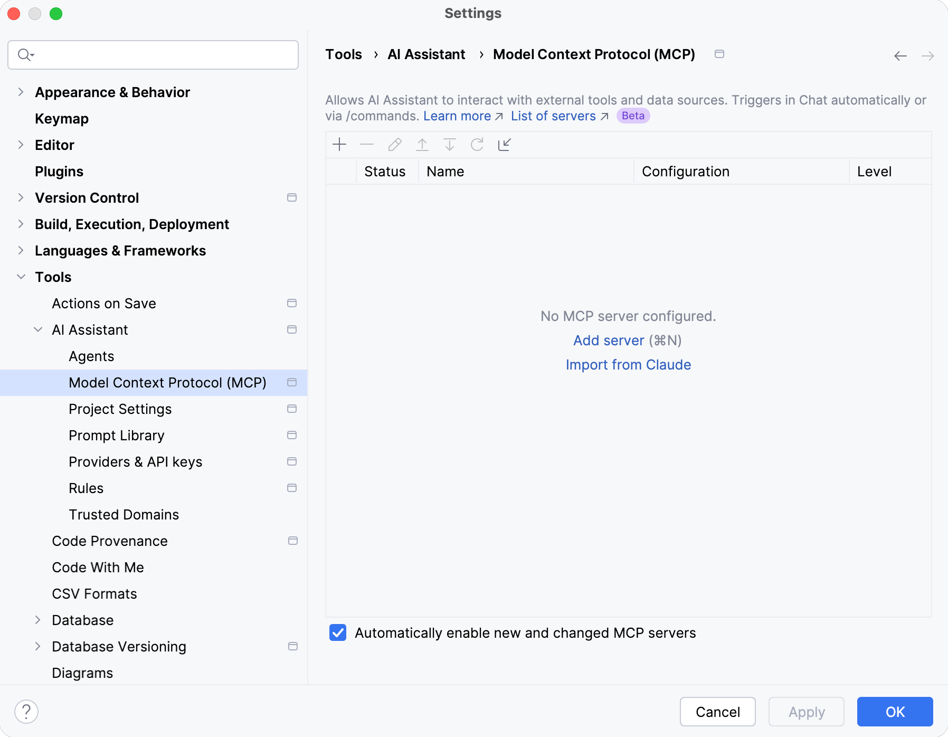Collapse the Tools section
This screenshot has width=948, height=737.
click(21, 277)
